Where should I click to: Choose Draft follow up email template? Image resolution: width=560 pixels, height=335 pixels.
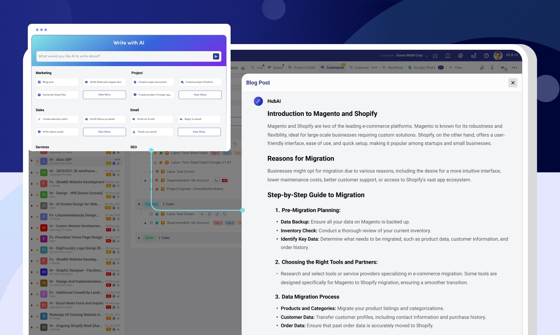(105, 119)
